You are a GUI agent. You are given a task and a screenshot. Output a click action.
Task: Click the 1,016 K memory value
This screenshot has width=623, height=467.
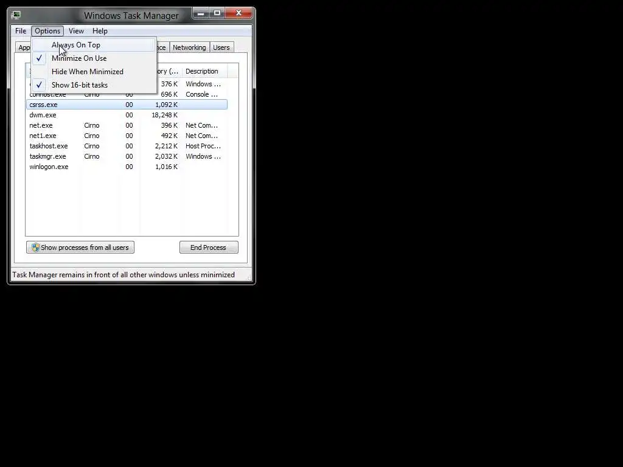(166, 167)
